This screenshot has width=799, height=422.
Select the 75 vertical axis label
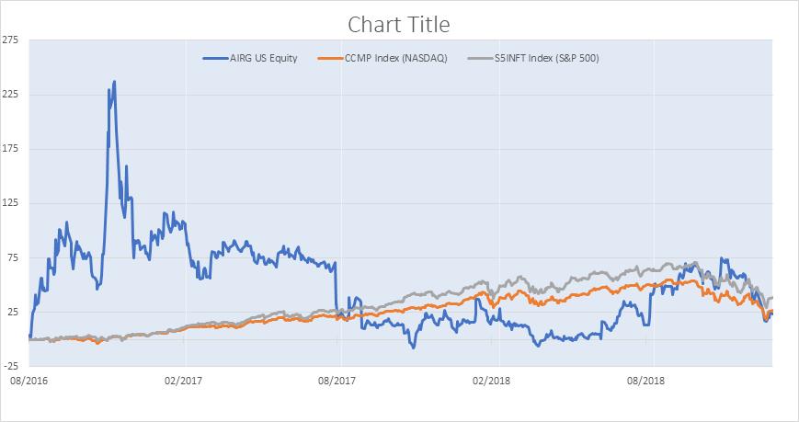pos(16,257)
